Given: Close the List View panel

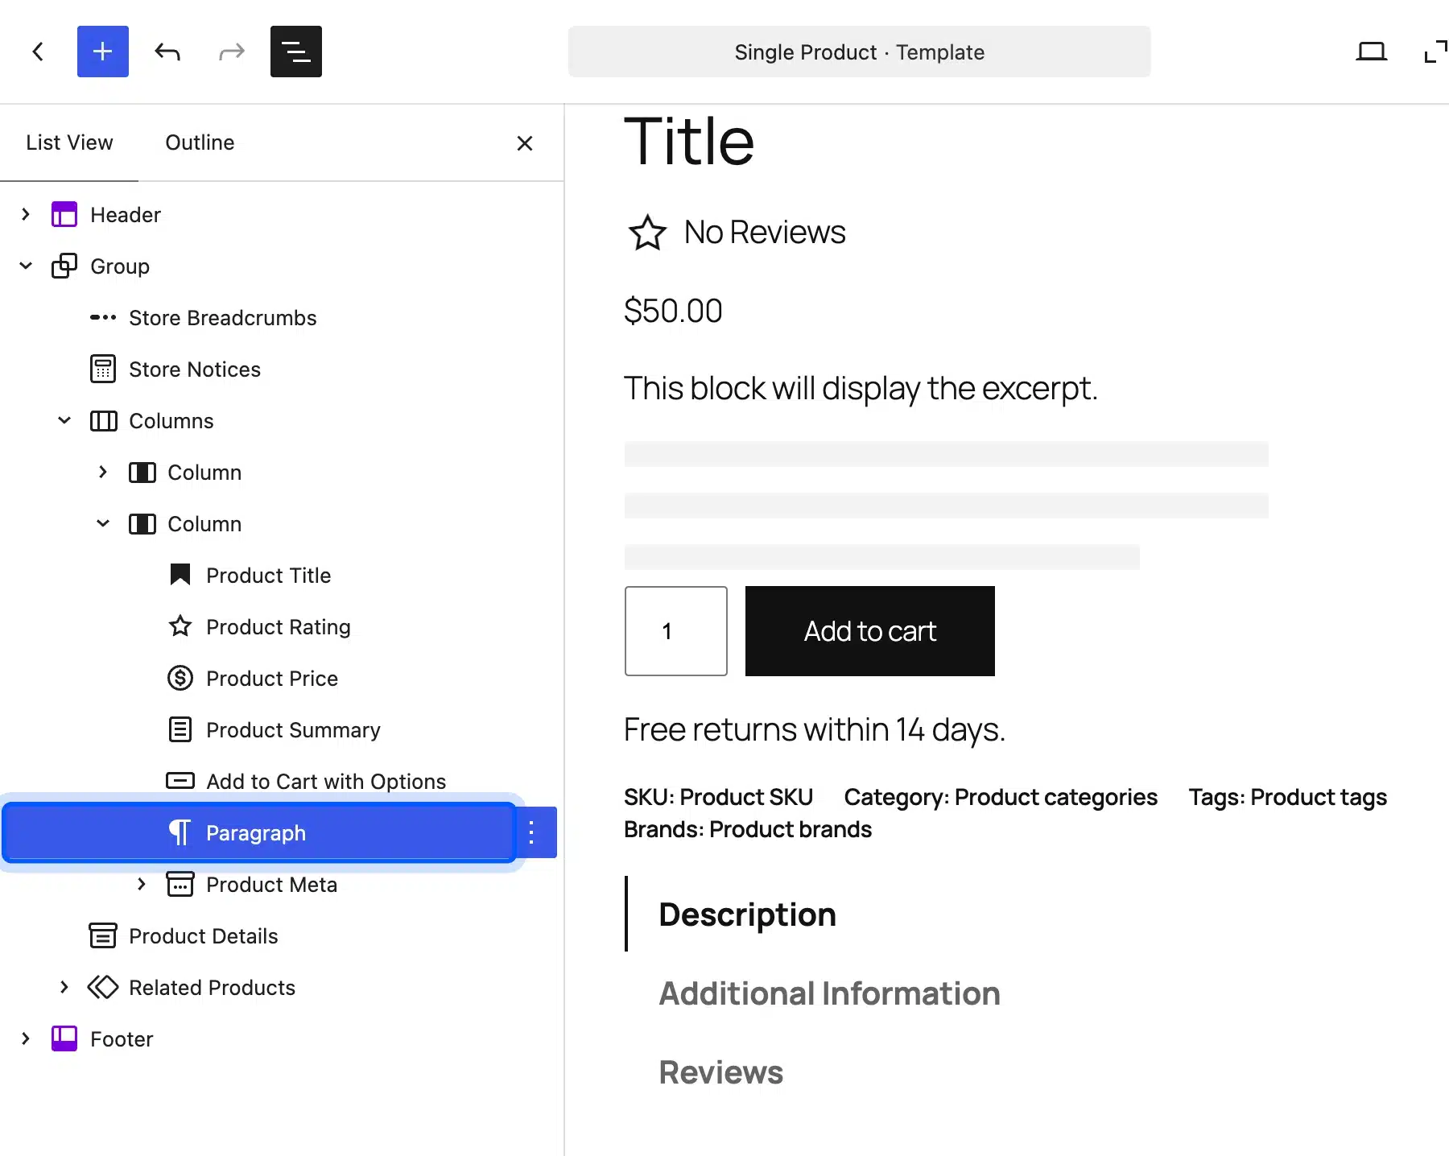Looking at the screenshot, I should (x=525, y=143).
